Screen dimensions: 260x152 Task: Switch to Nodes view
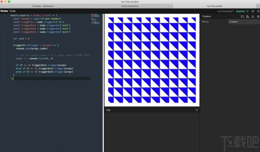tap(4, 11)
